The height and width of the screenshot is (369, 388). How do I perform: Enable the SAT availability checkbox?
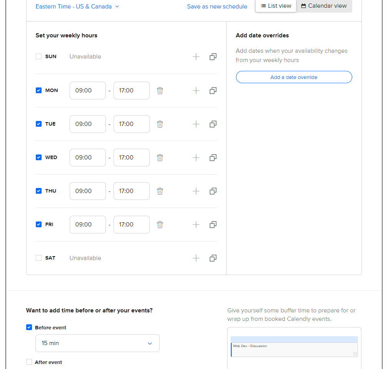38,258
